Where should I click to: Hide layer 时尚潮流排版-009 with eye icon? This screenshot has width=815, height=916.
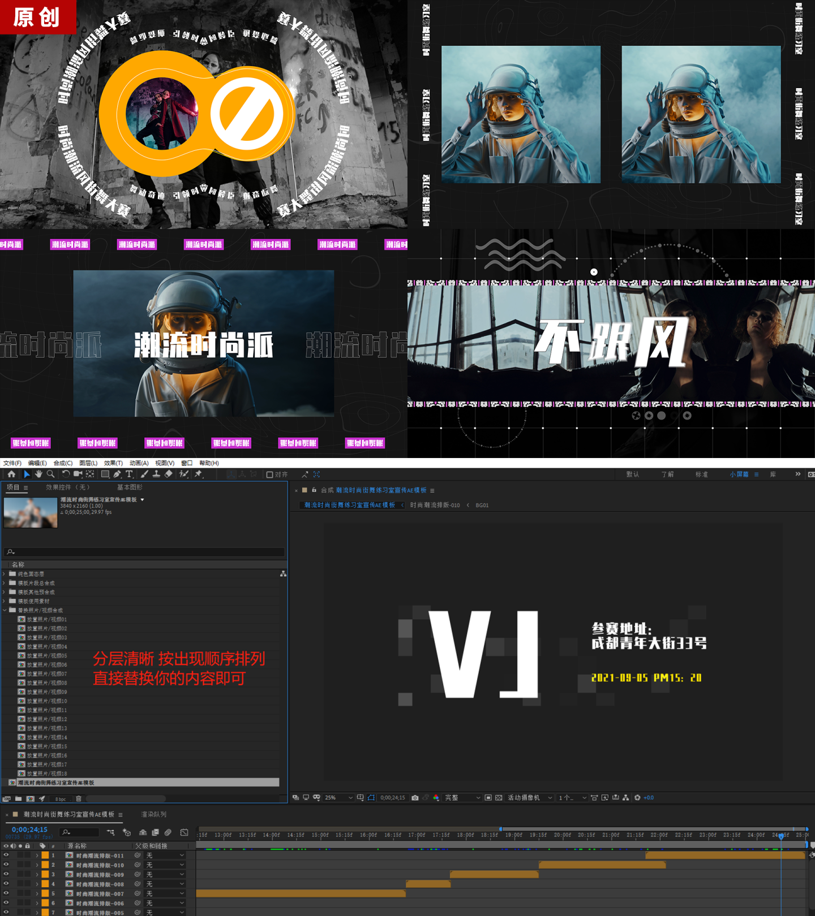coord(6,875)
